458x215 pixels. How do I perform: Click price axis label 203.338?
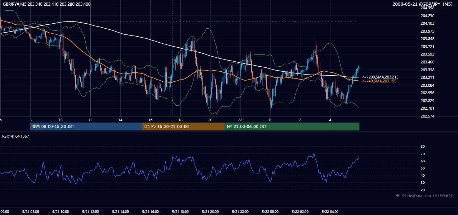click(427, 70)
